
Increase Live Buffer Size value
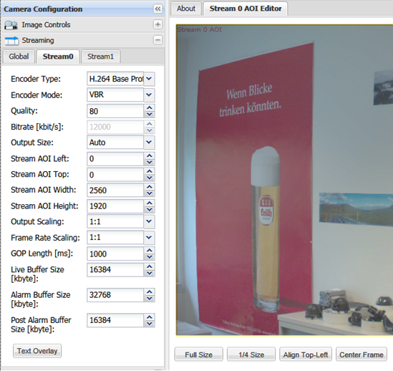(x=150, y=266)
